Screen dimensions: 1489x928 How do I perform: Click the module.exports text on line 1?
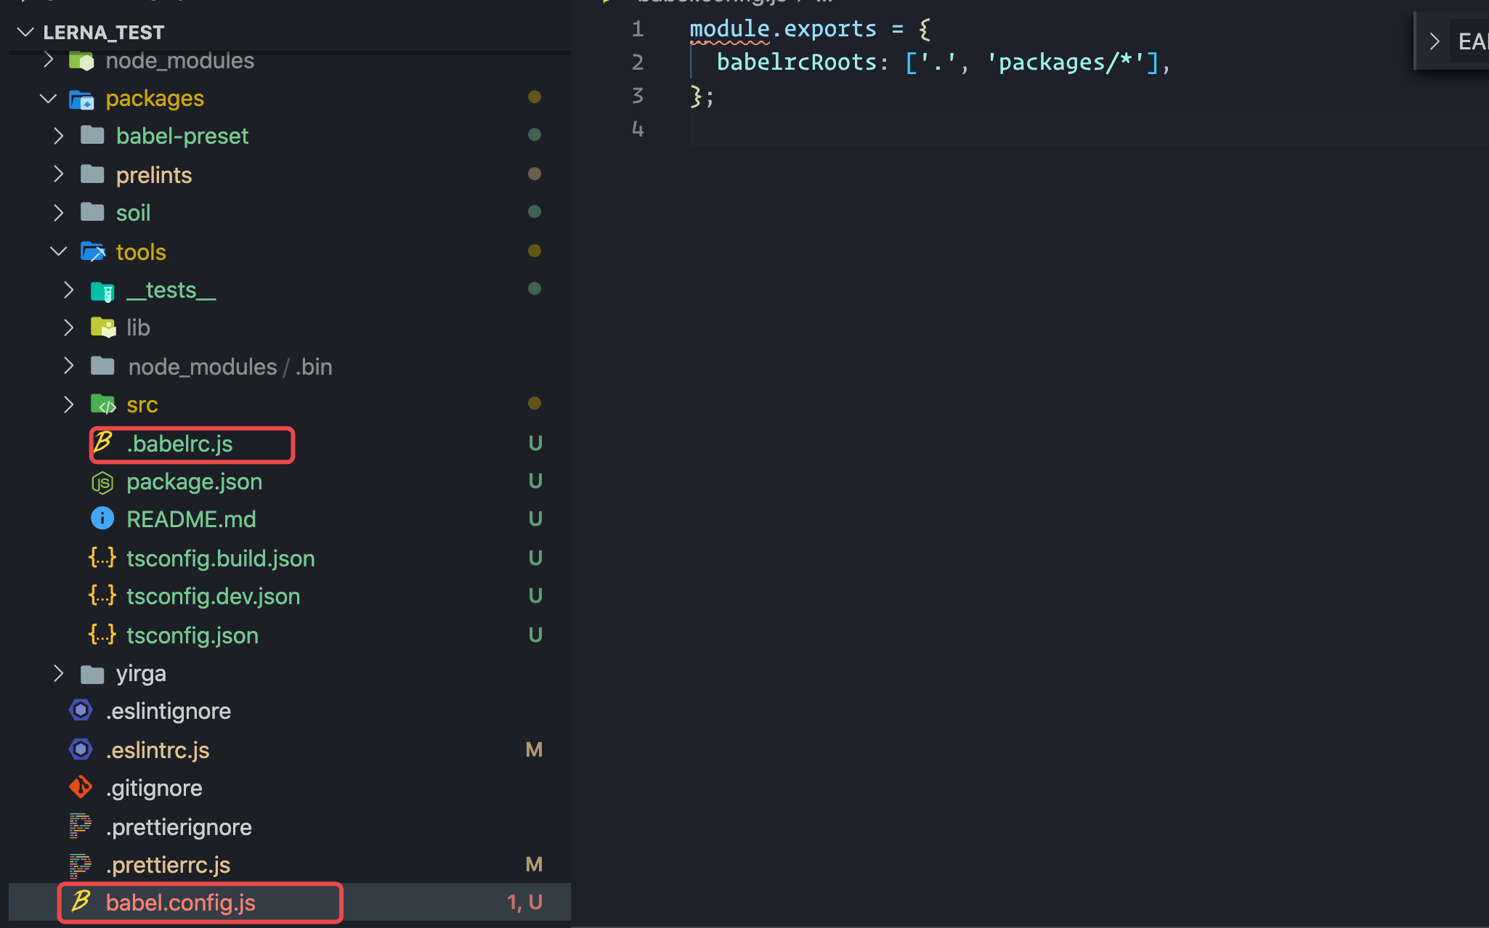click(x=782, y=29)
